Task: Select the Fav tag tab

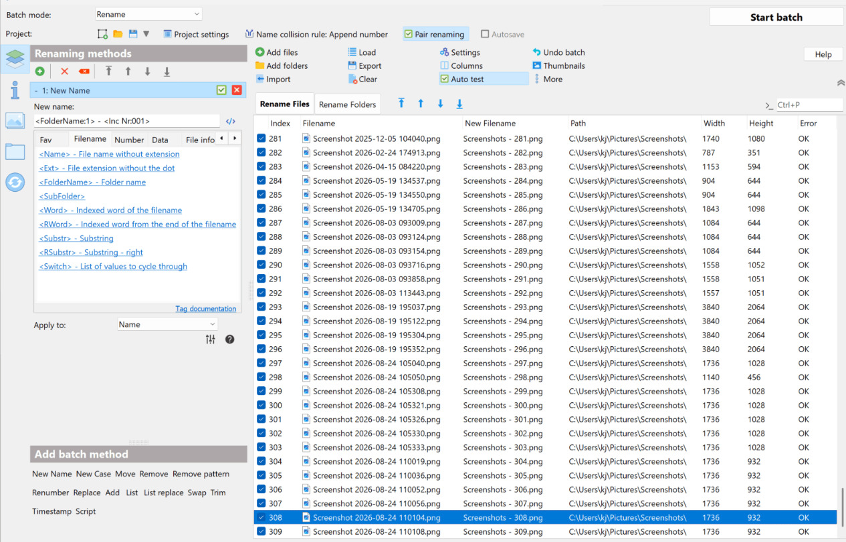Action: 45,140
